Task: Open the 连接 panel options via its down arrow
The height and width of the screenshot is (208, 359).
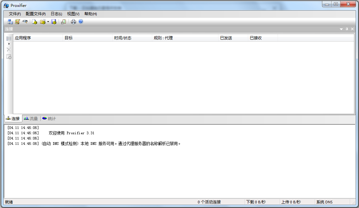Action: pyautogui.click(x=341, y=29)
